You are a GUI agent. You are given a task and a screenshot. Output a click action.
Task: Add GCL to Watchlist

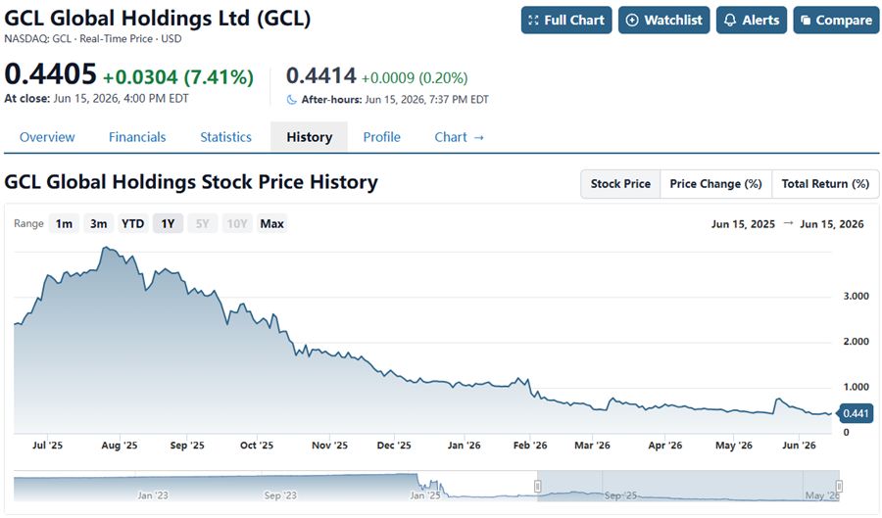(663, 21)
